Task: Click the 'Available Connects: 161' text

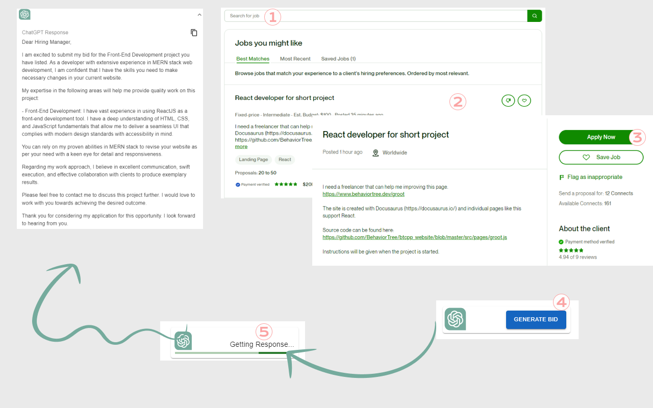Action: (x=585, y=203)
